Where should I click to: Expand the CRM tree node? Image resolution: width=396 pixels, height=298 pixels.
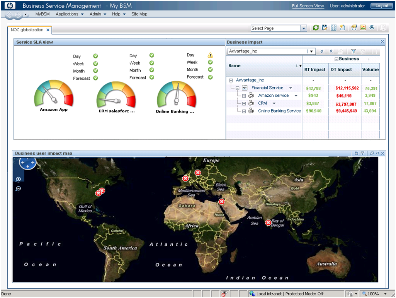[244, 103]
